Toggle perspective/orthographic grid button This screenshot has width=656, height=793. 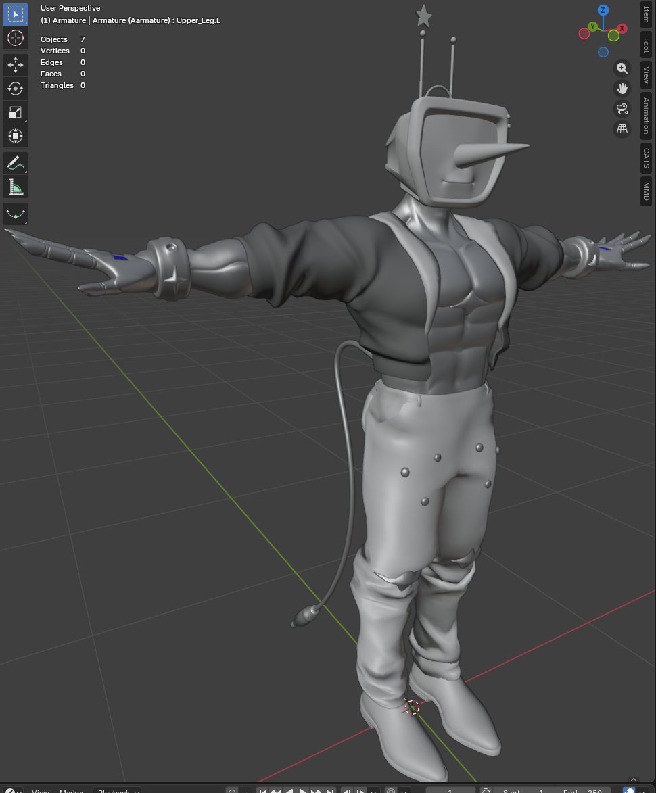[622, 129]
